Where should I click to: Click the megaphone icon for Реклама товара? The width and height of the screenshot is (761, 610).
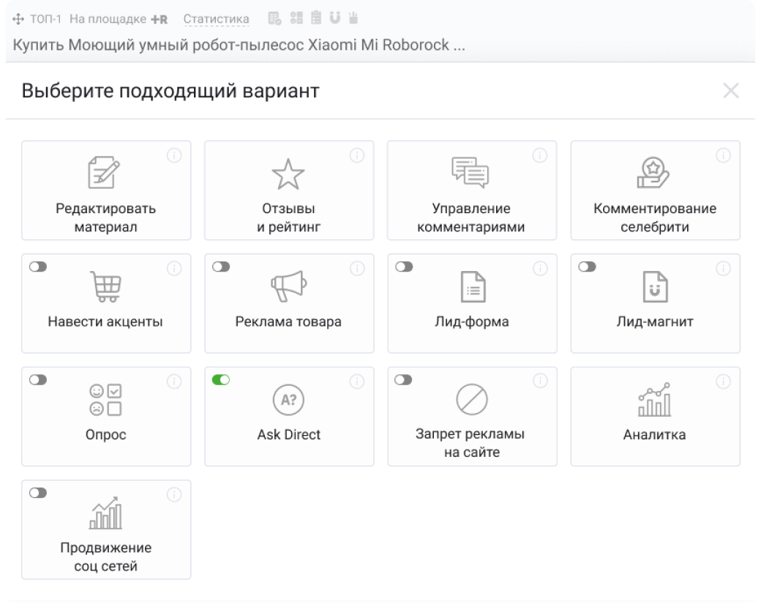coord(289,286)
